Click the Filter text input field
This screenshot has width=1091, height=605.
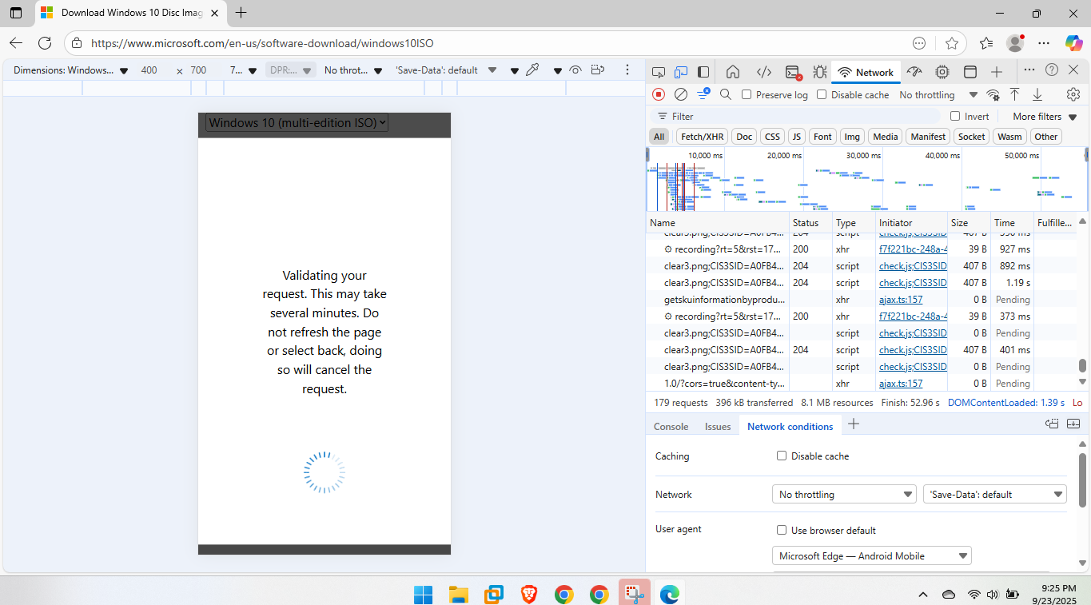799,117
